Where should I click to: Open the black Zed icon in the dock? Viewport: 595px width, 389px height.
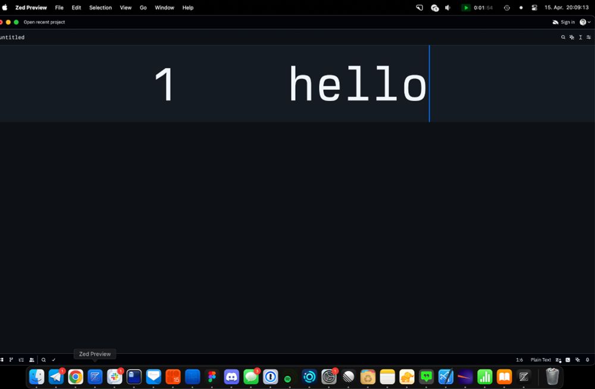tap(524, 377)
